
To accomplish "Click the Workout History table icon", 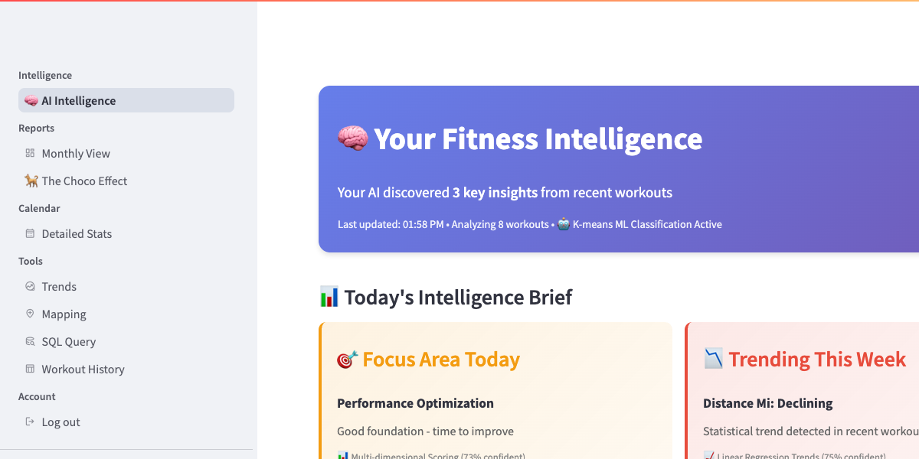I will (x=30, y=369).
